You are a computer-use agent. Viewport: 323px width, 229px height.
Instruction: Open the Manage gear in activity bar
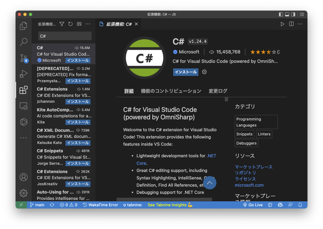[24, 193]
